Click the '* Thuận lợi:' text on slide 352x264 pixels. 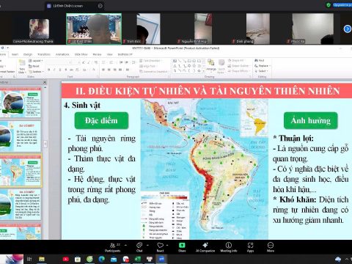click(x=293, y=138)
